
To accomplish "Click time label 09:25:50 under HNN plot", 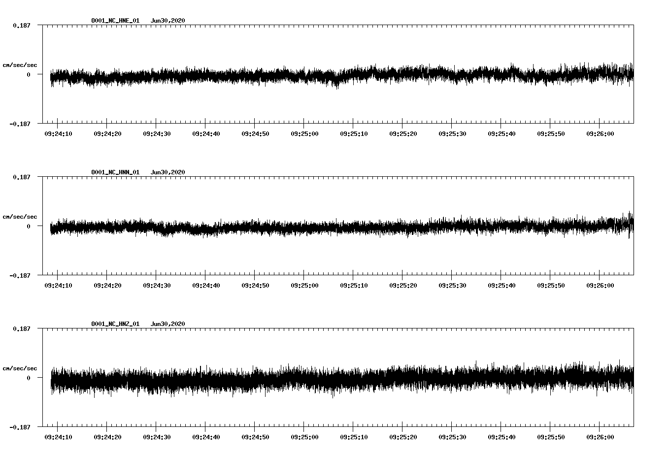I will pos(551,285).
